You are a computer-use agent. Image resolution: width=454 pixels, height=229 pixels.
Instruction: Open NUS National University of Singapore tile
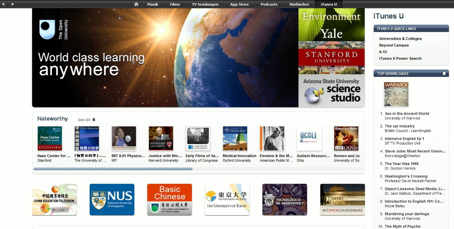(112, 200)
